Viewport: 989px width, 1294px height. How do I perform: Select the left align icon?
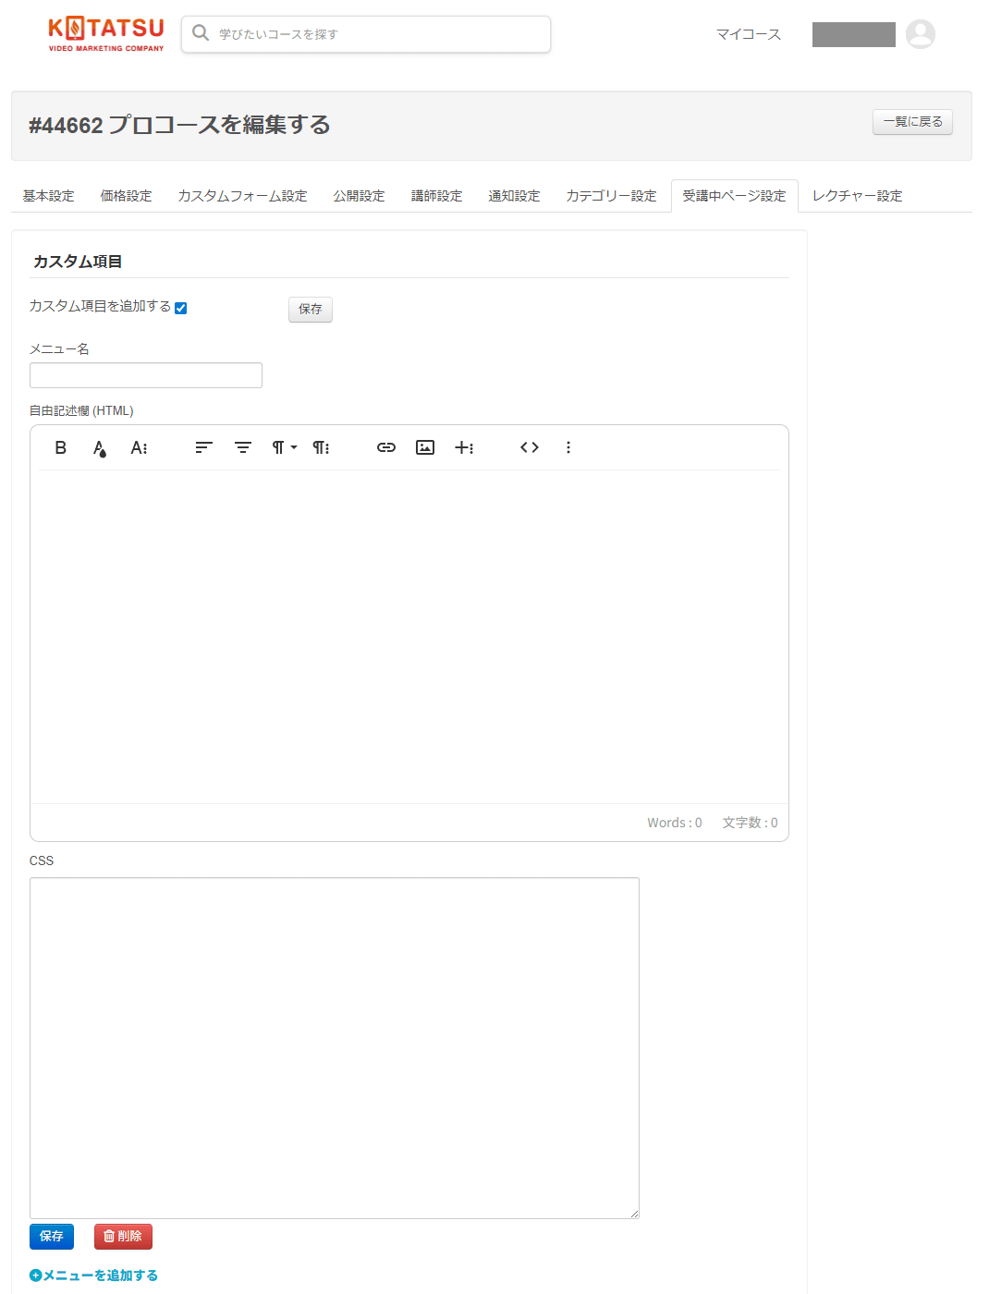(x=202, y=447)
